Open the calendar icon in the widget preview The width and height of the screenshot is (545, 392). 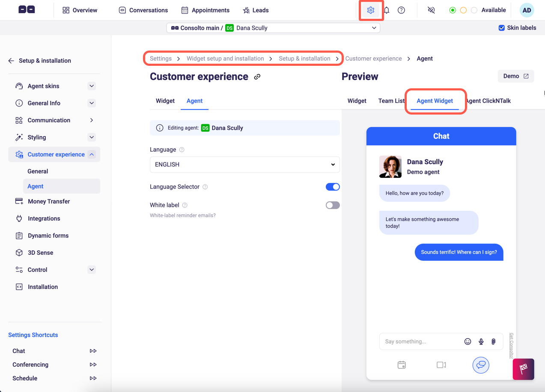[x=402, y=365]
